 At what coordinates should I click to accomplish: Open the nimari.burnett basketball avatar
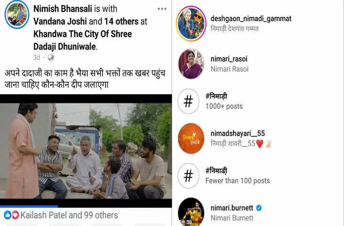point(191,212)
